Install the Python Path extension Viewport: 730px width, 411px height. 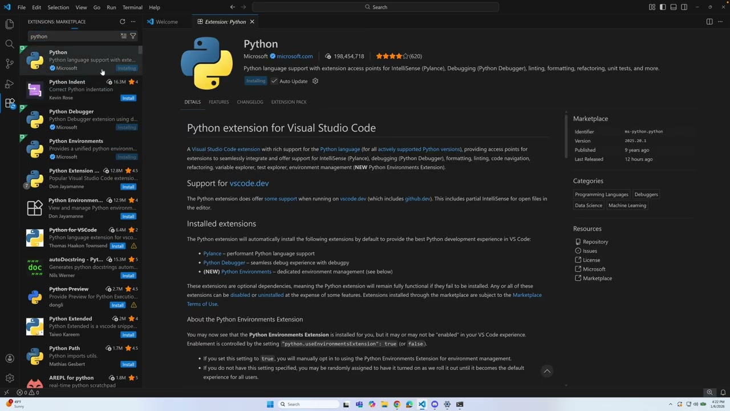pos(128,364)
